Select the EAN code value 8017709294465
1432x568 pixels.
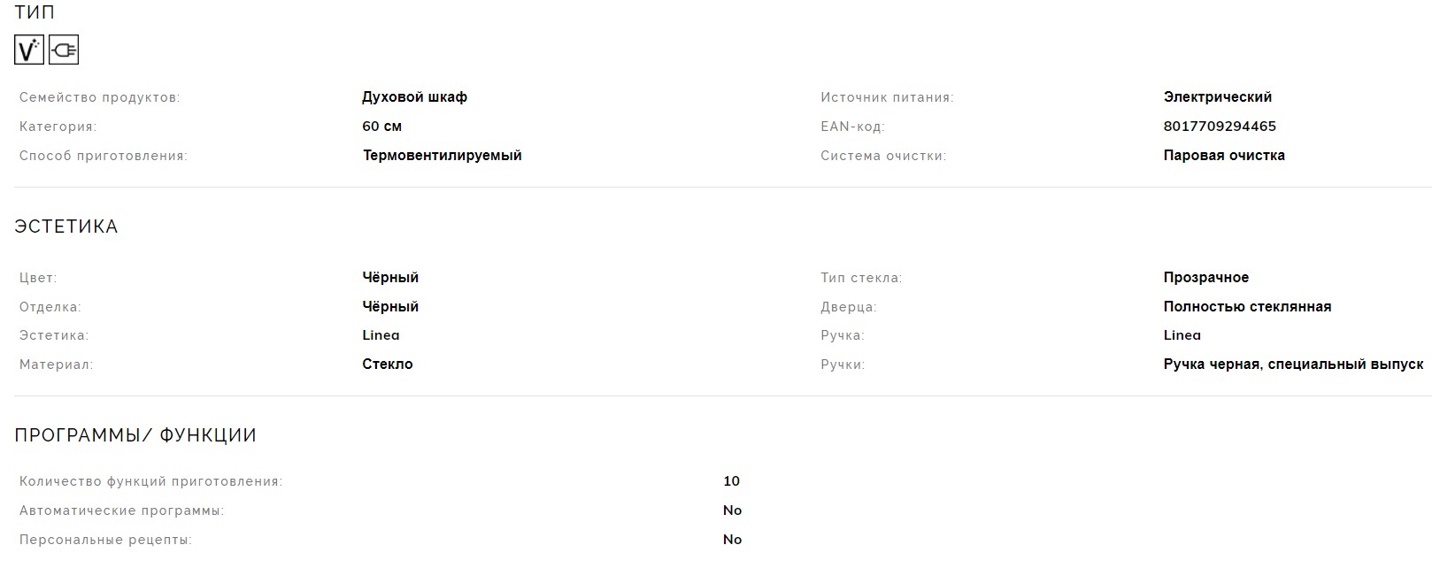coord(1220,127)
